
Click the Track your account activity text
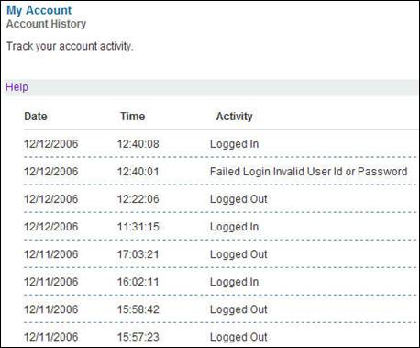pyautogui.click(x=70, y=46)
